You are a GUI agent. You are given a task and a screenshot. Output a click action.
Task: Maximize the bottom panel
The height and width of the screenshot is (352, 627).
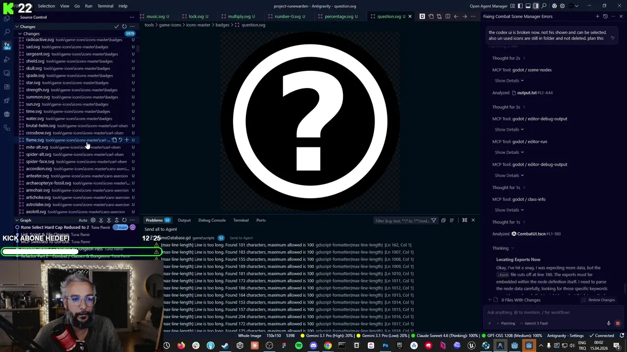[464, 220]
